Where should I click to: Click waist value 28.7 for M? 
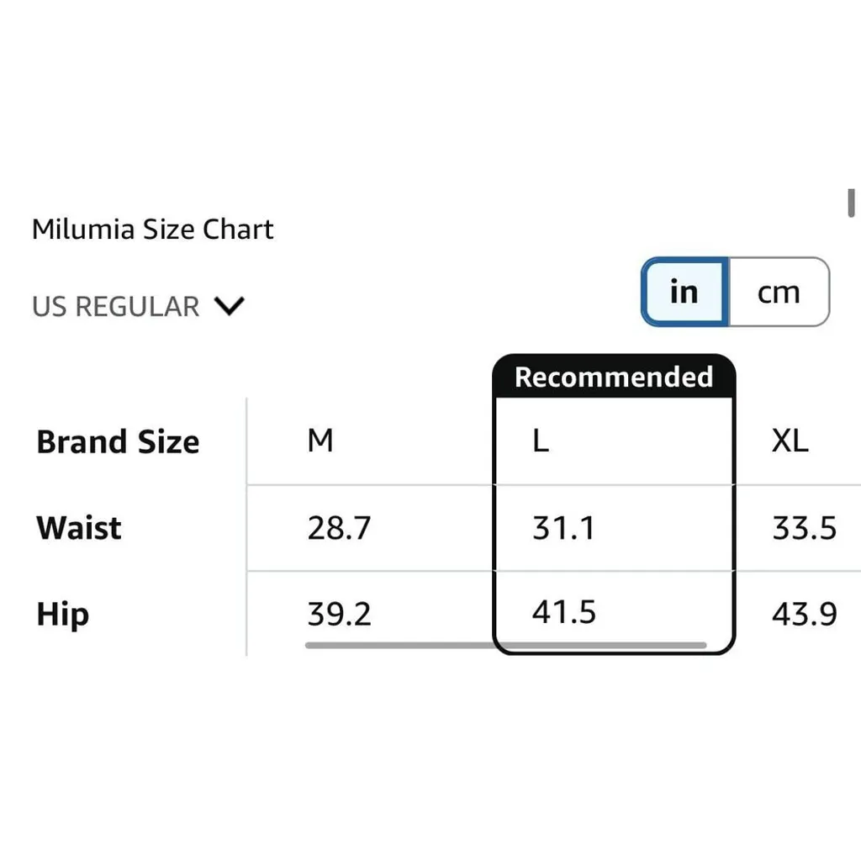tap(339, 528)
